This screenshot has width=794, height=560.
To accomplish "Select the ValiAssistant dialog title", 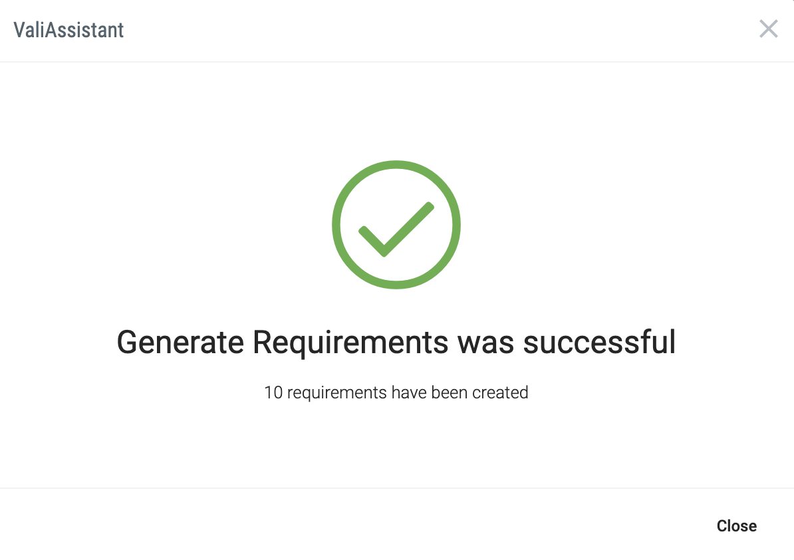I will click(68, 30).
